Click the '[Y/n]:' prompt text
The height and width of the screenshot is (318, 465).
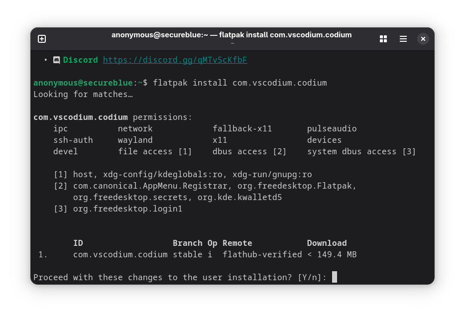click(x=312, y=277)
